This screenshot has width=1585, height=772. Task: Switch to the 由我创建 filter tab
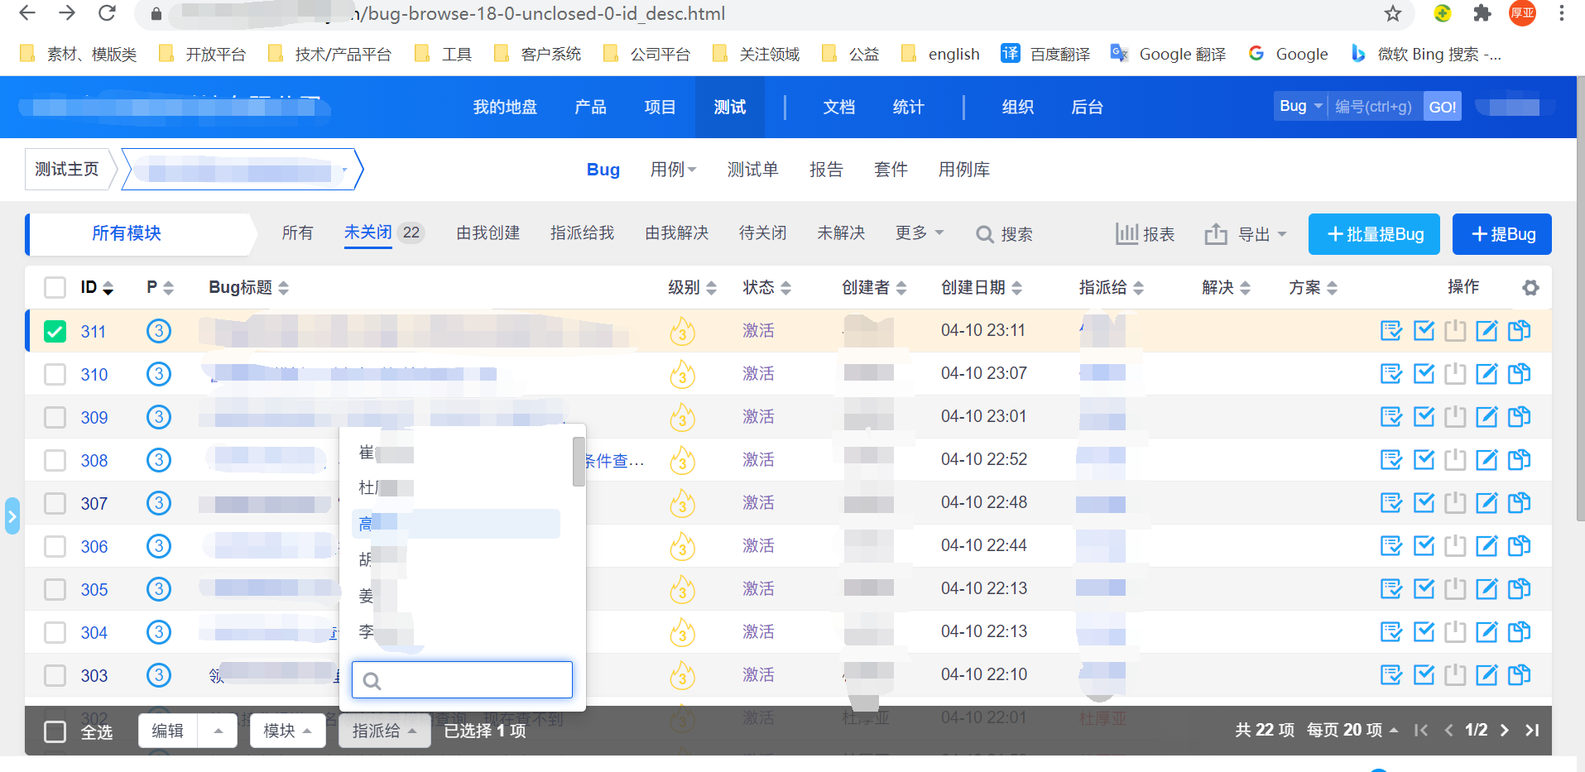(488, 233)
